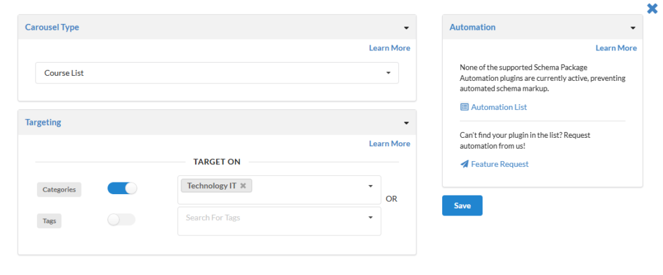Enable the Tags targeting toggle
This screenshot has height=275, width=663.
coord(121,219)
